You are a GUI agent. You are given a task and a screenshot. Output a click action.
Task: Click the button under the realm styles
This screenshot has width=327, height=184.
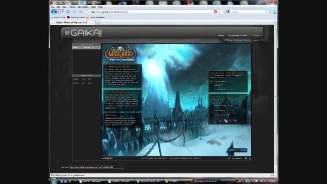(227, 121)
